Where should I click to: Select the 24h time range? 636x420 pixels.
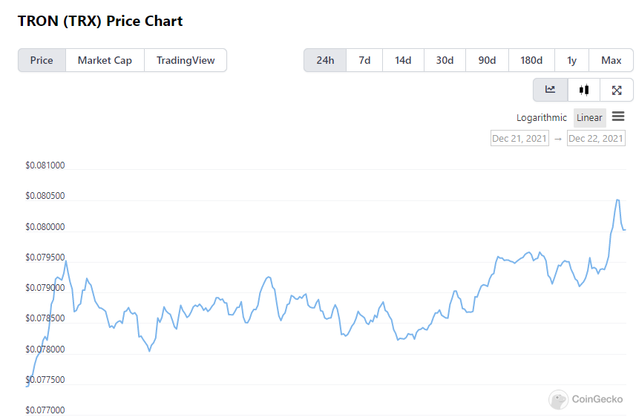(x=325, y=60)
